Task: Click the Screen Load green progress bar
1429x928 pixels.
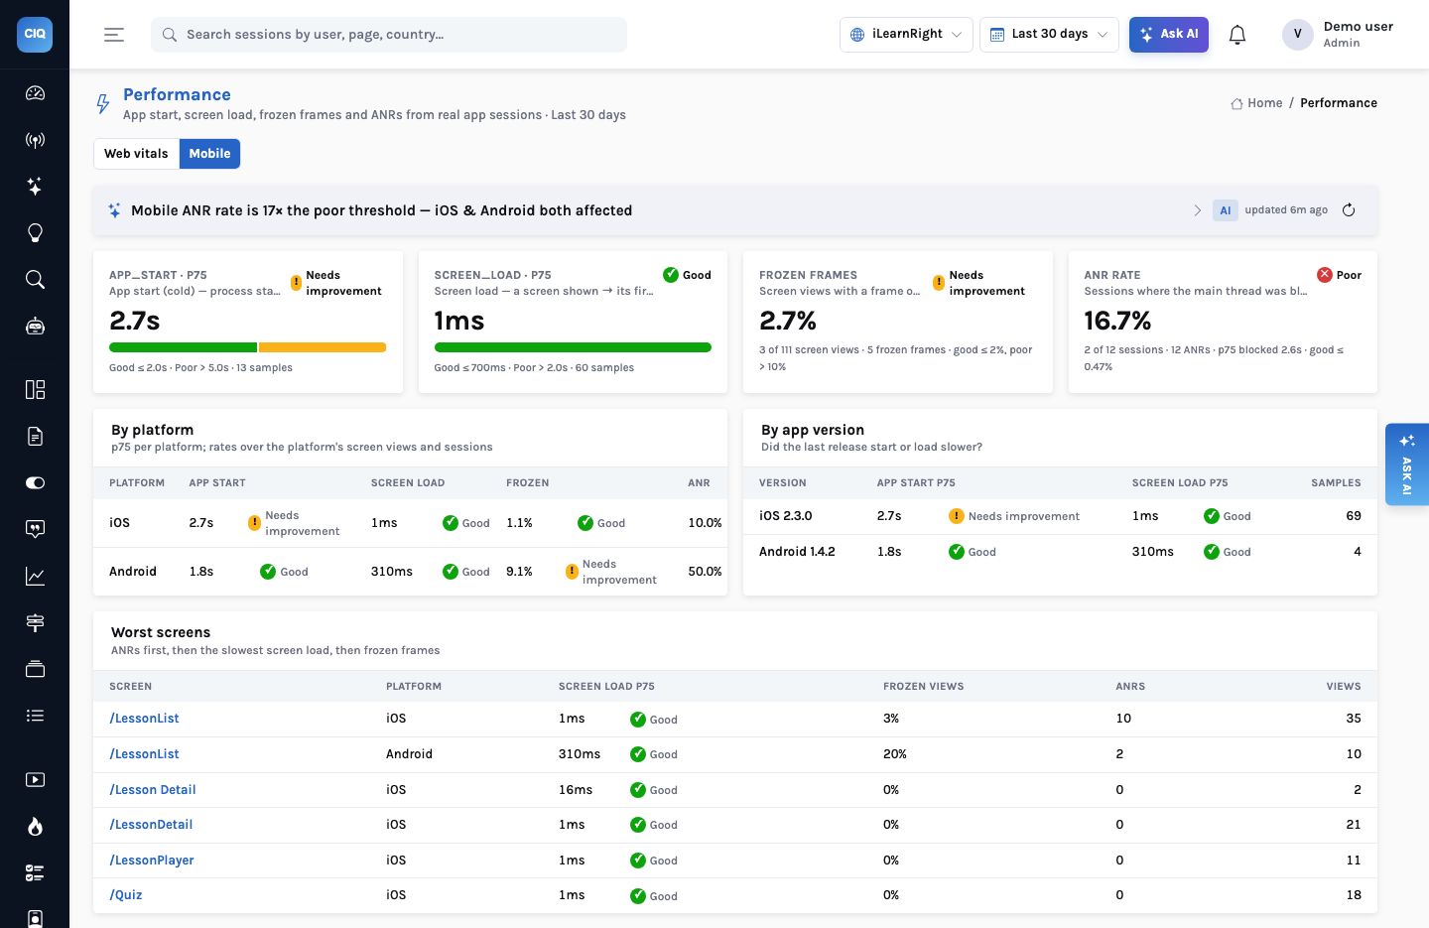Action: pyautogui.click(x=573, y=347)
